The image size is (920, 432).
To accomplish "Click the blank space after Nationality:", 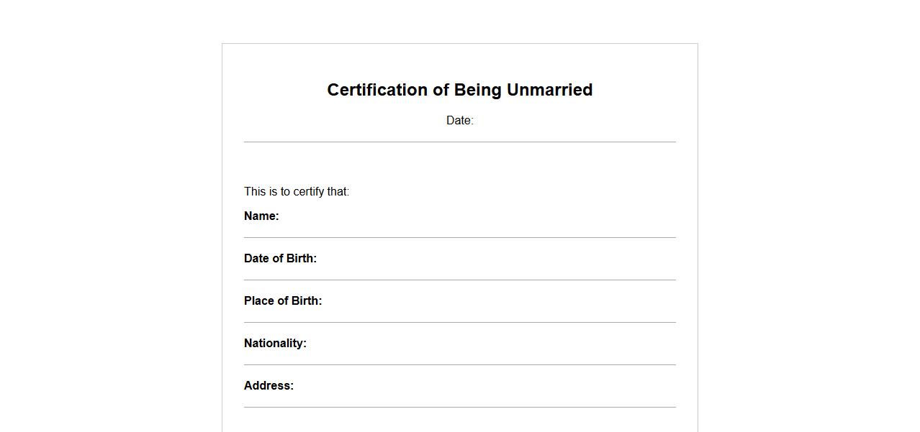I will pyautogui.click(x=490, y=344).
